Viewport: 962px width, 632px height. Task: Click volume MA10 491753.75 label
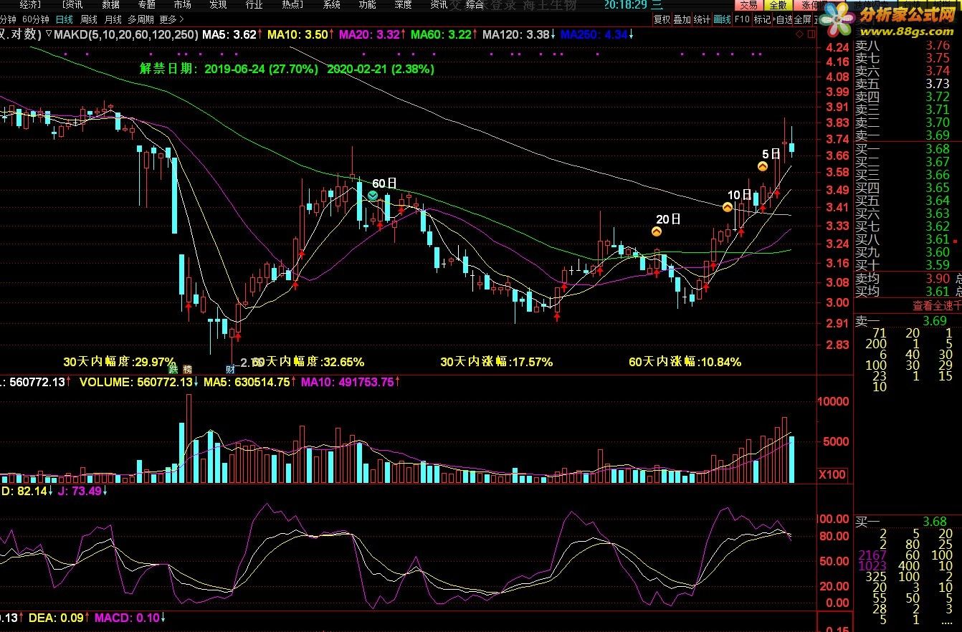(349, 383)
